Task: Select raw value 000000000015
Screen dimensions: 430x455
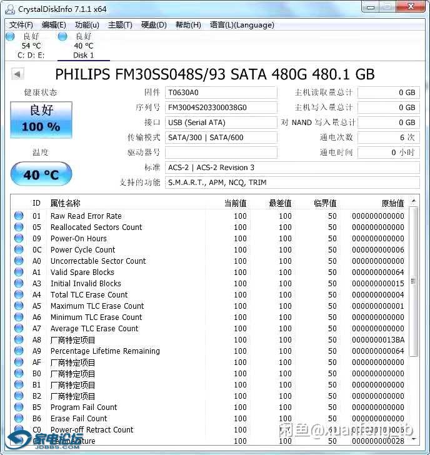Action: [x=377, y=283]
